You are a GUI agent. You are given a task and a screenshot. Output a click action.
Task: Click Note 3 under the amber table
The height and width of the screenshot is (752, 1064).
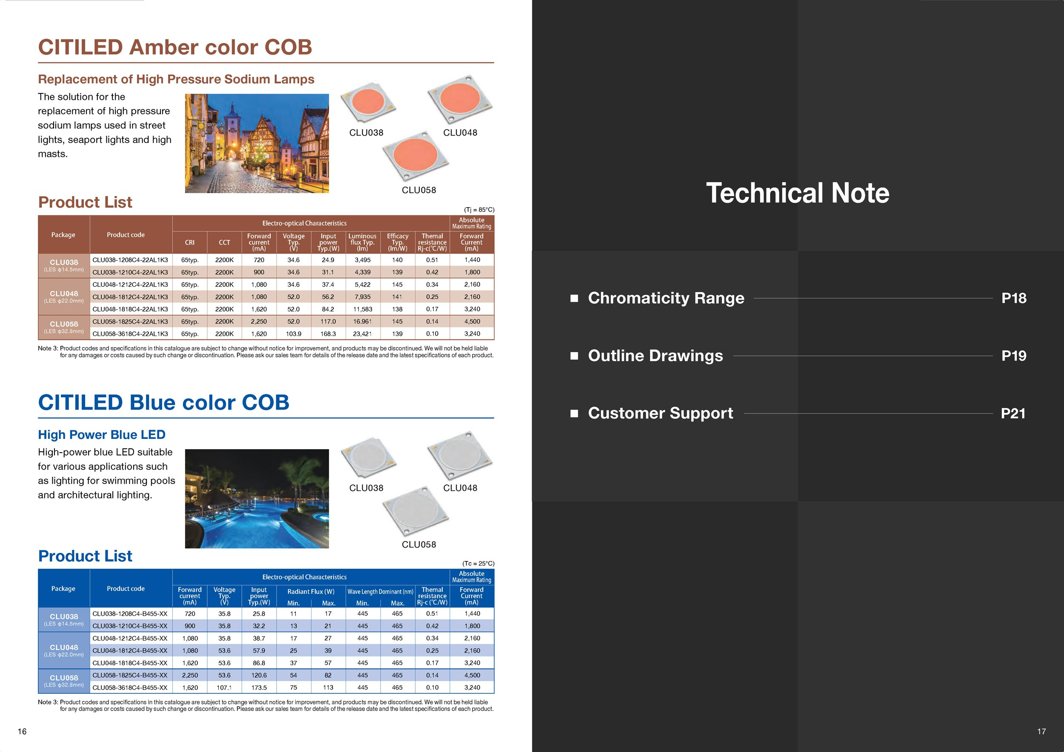[266, 352]
